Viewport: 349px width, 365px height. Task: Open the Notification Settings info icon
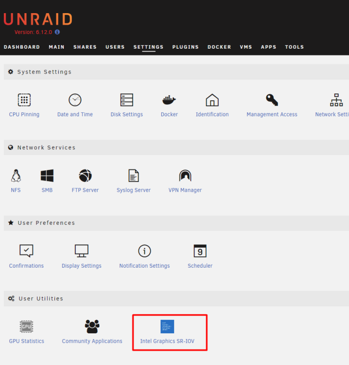144,251
